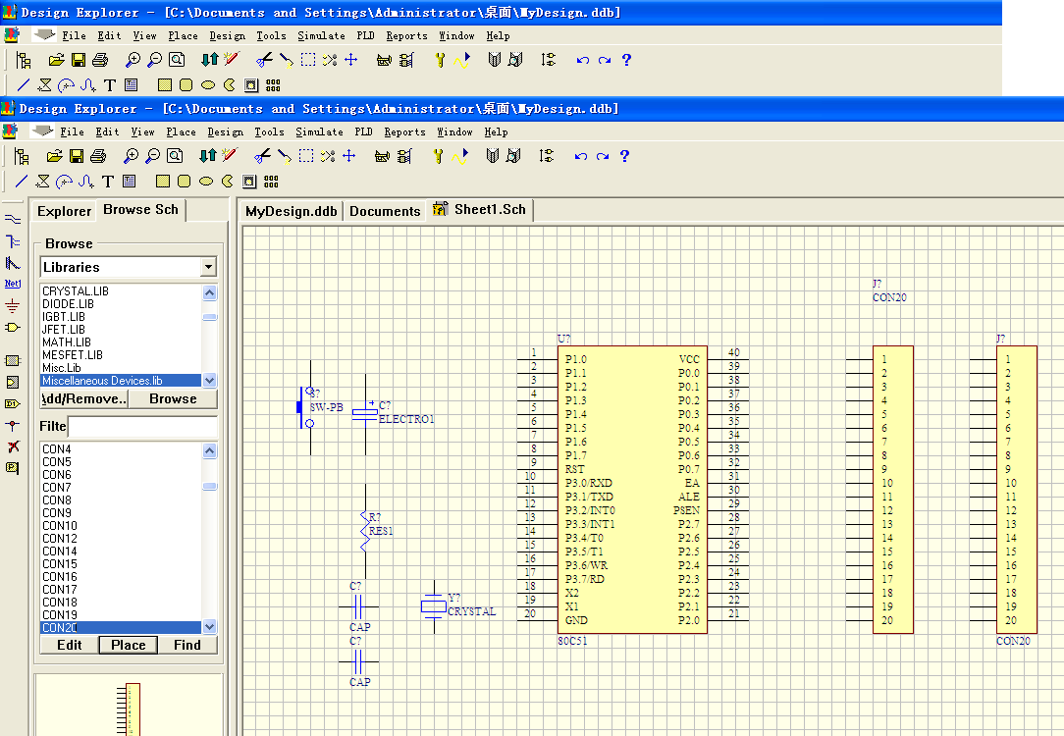Activate the Place Junction tool
The image size is (1064, 736).
coord(13,425)
